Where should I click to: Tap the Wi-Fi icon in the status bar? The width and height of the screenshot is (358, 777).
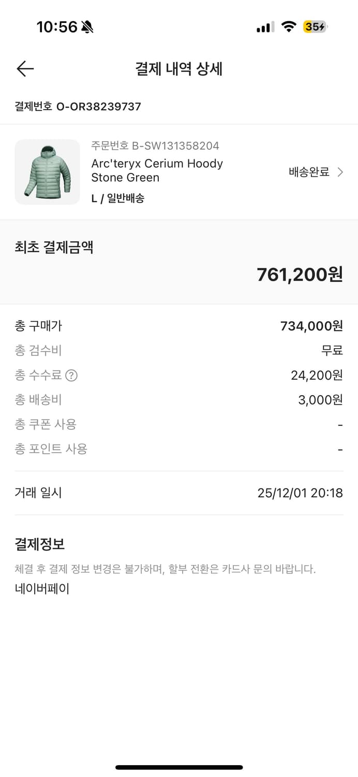(289, 26)
